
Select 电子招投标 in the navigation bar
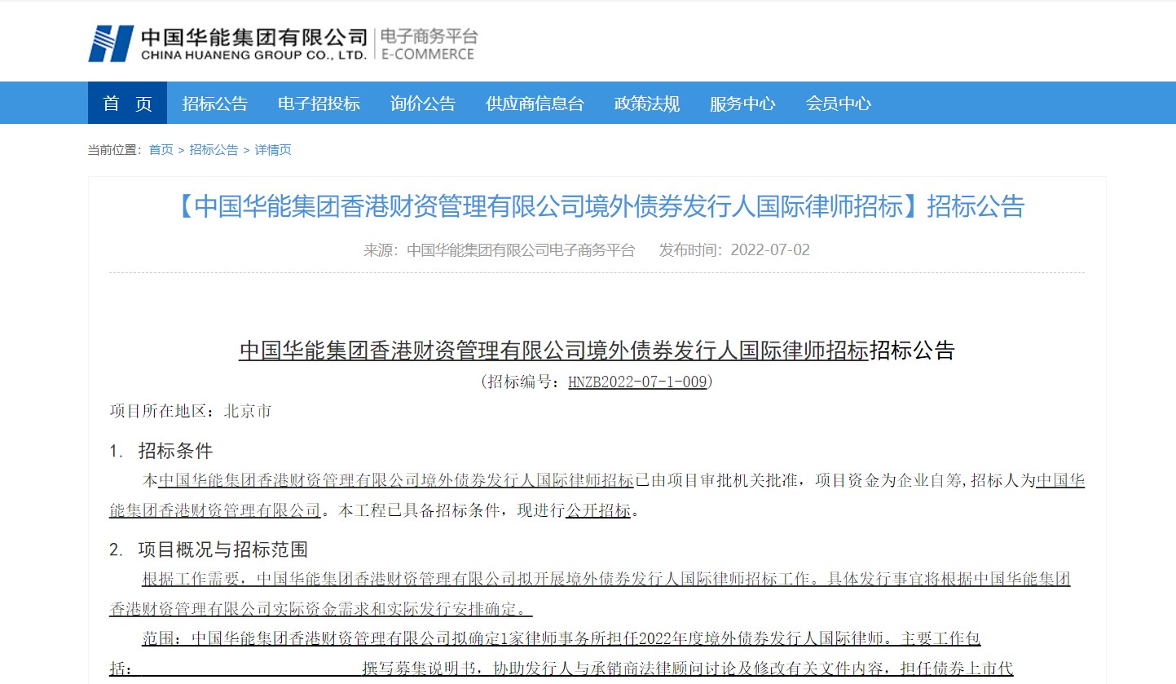[319, 104]
